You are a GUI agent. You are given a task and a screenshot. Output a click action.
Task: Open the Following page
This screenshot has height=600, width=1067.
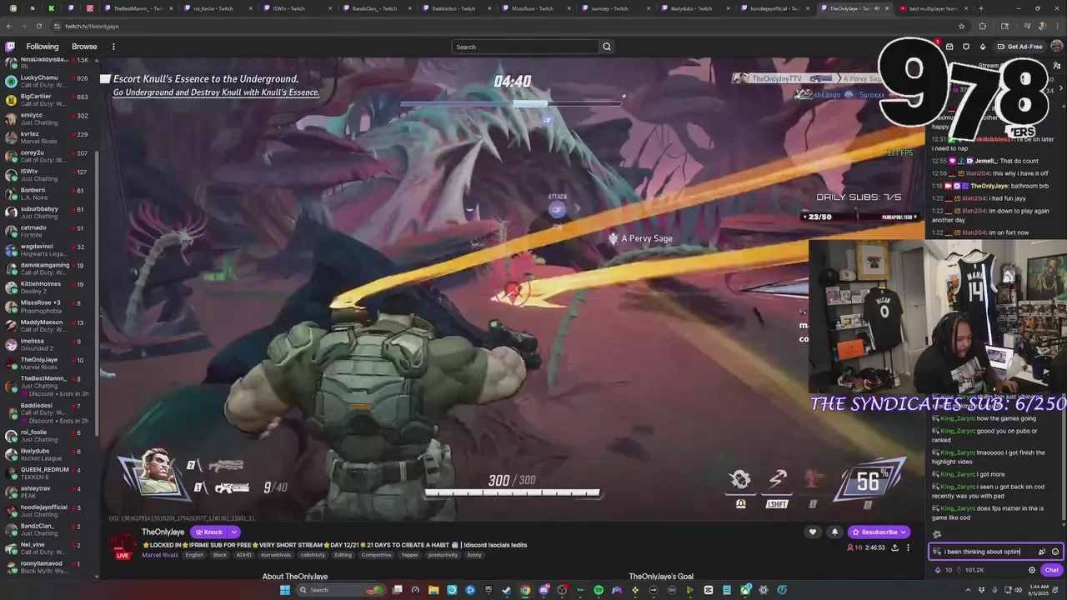43,47
